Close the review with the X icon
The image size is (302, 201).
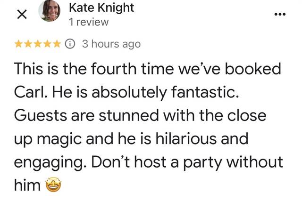(21, 15)
